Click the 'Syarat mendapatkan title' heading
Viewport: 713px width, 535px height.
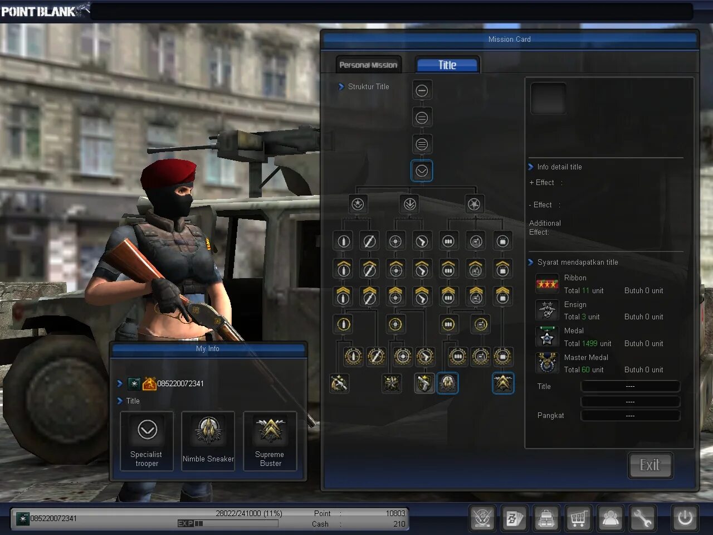tap(578, 262)
